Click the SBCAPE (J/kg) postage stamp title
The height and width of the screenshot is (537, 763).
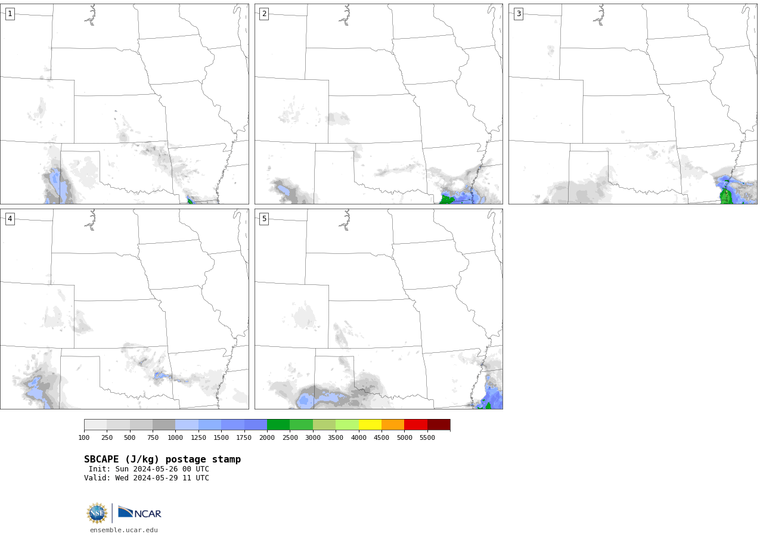(x=162, y=460)
